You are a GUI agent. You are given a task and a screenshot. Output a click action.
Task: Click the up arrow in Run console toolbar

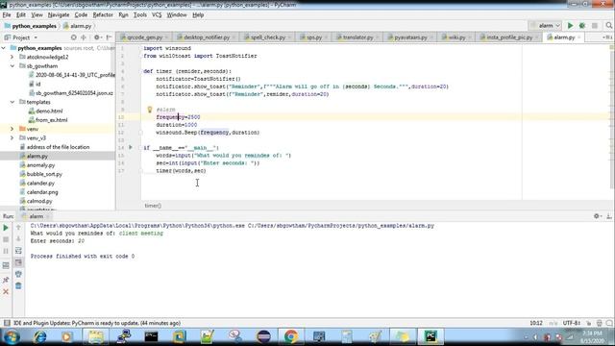pos(18,227)
